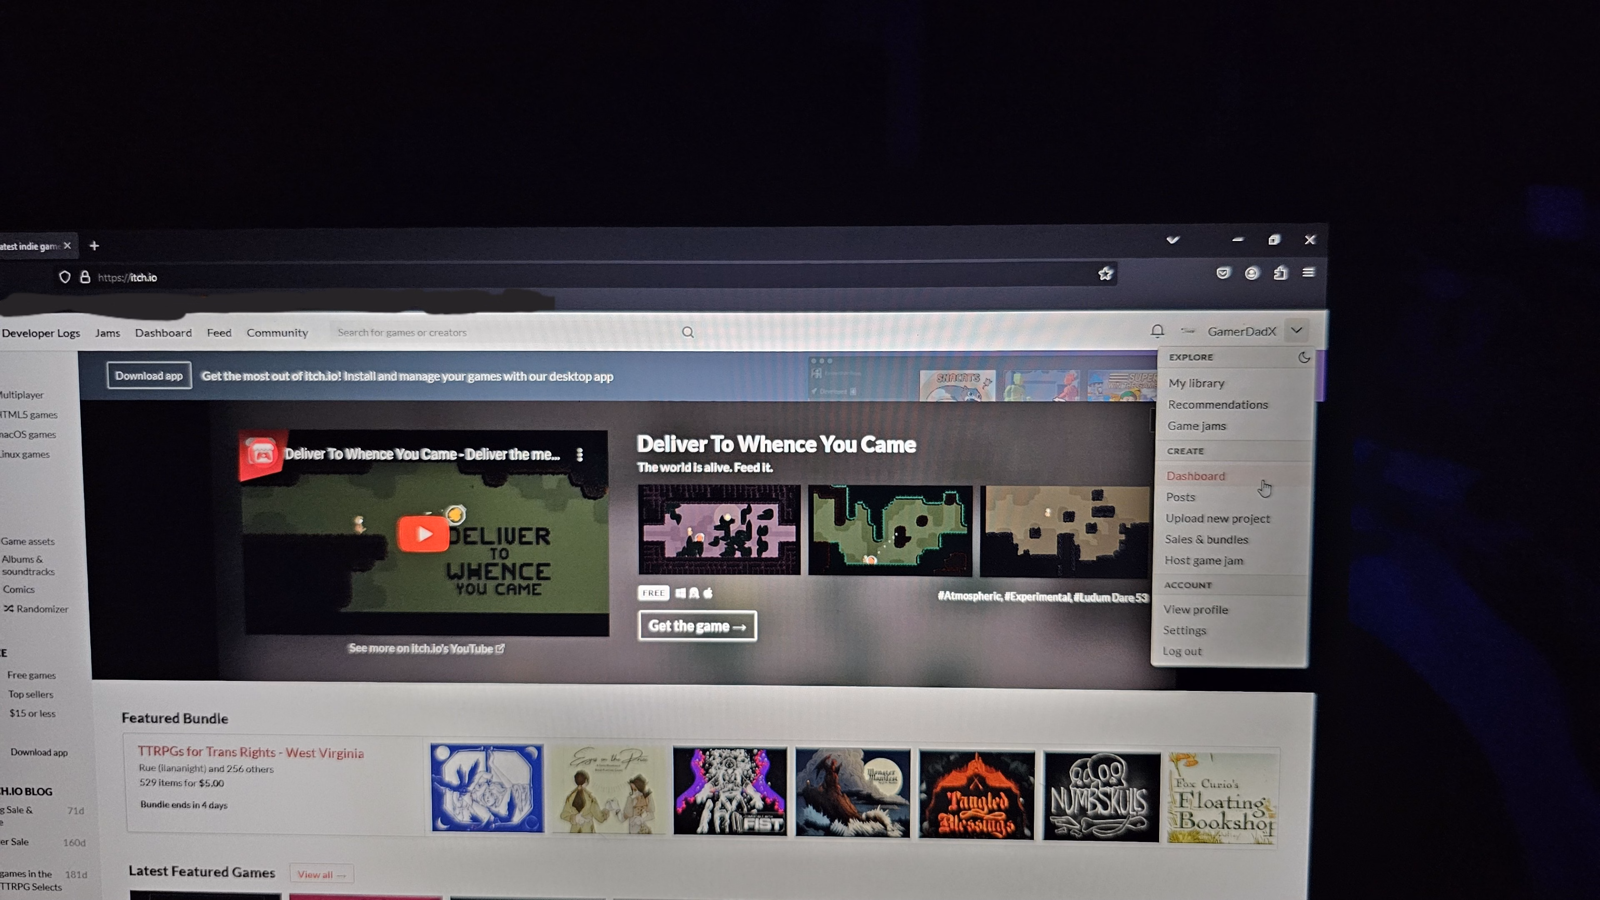Viewport: 1600px width, 900px height.
Task: Click the $15 or less sidebar link
Action: click(32, 714)
